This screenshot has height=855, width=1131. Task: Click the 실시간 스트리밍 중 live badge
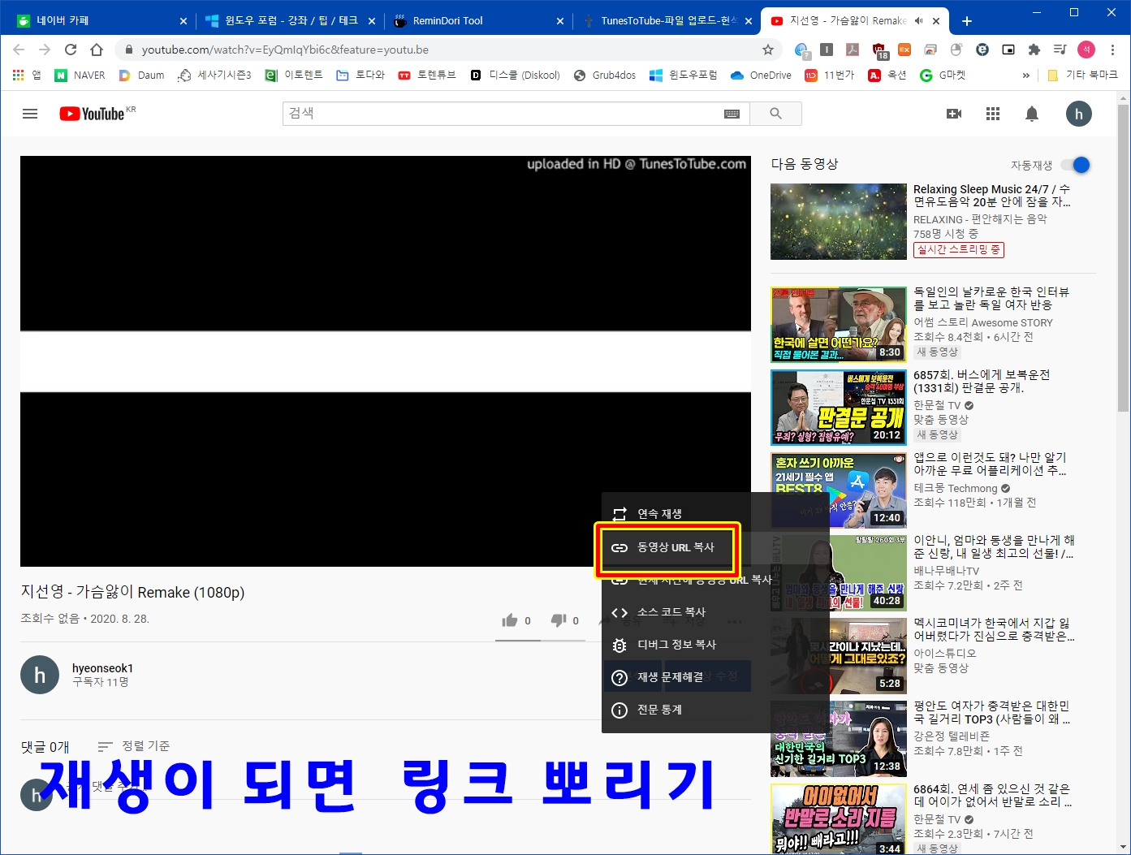(x=959, y=249)
